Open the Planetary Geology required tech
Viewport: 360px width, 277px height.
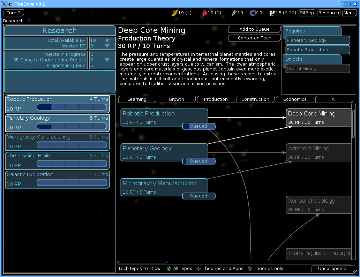318,40
